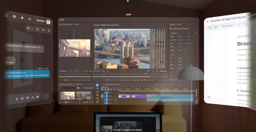Open the emoji picker in chat composer

click(x=22, y=98)
